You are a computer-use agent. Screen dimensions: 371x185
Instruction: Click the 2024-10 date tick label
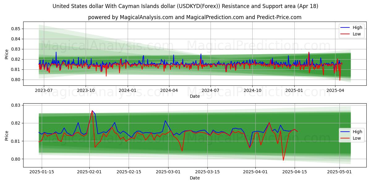pyautogui.click(x=252, y=90)
